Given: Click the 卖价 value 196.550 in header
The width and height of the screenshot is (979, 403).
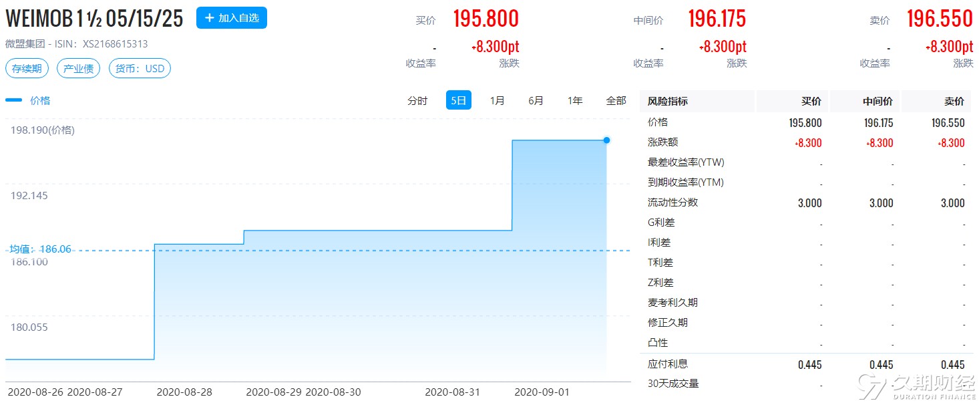Looking at the screenshot, I should pyautogui.click(x=940, y=19).
